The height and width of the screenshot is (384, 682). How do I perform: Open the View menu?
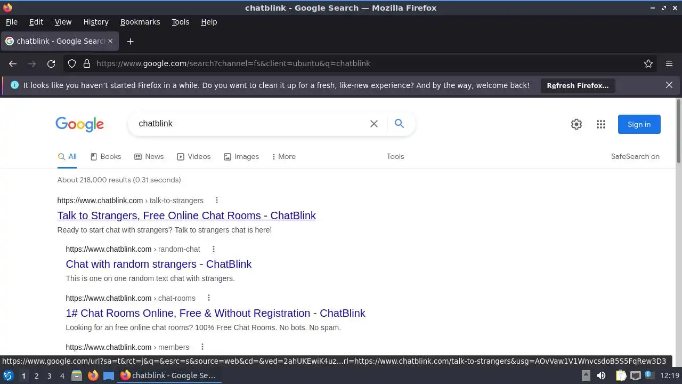(x=63, y=22)
